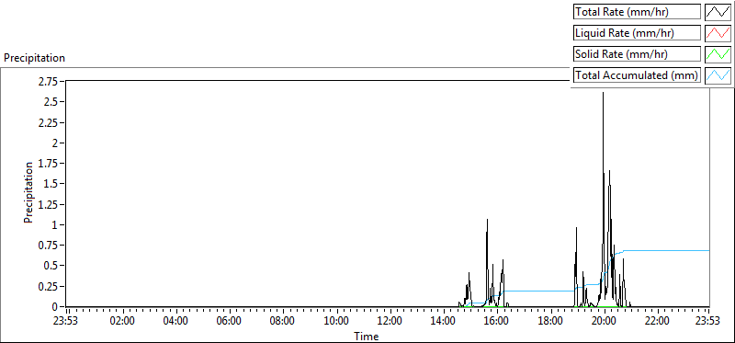The height and width of the screenshot is (343, 735).
Task: Click the red Liquid Rate plot icon
Action: pyautogui.click(x=718, y=32)
